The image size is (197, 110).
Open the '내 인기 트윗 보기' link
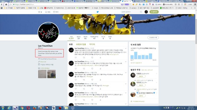click(136, 63)
